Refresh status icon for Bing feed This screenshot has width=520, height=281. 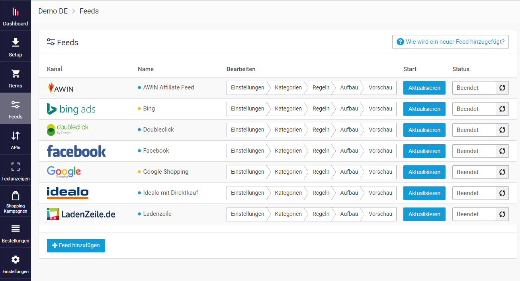pyautogui.click(x=502, y=109)
